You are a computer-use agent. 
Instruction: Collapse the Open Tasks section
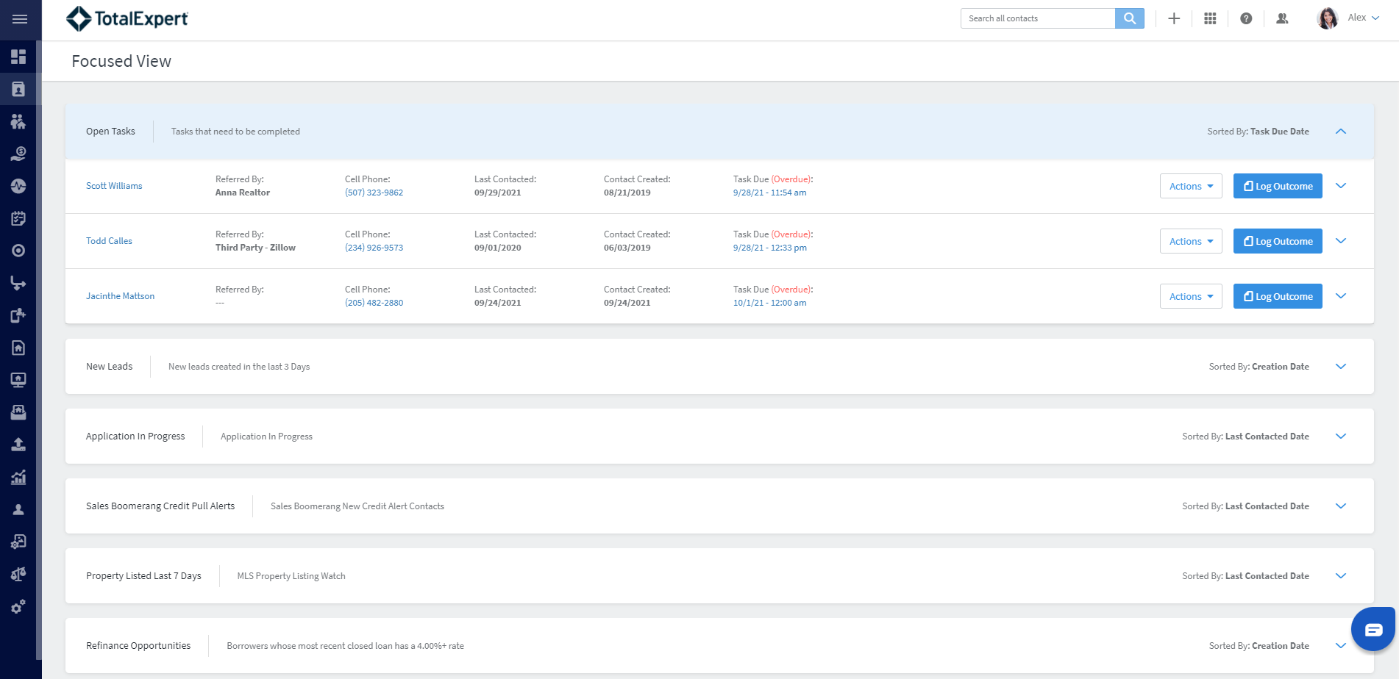(1340, 132)
